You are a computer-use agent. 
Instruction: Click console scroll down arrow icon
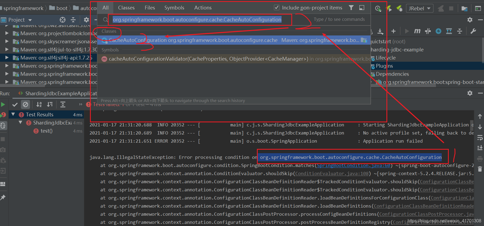coord(480,127)
